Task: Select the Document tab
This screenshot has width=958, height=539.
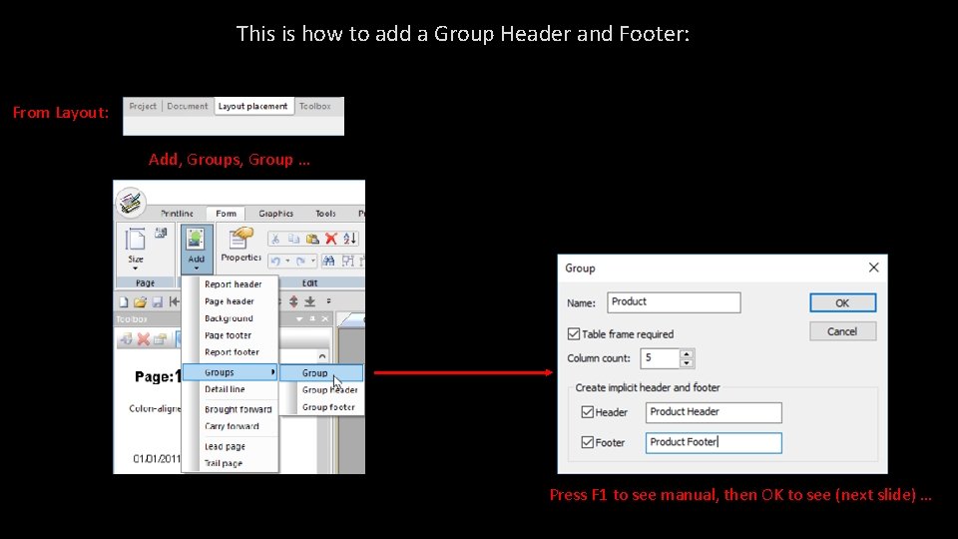Action: point(187,106)
